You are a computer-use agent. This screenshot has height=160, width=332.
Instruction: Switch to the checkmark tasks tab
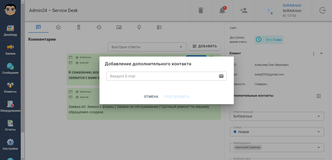(59, 27)
